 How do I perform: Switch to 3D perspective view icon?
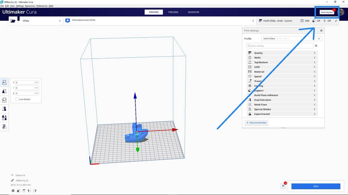(13, 191)
